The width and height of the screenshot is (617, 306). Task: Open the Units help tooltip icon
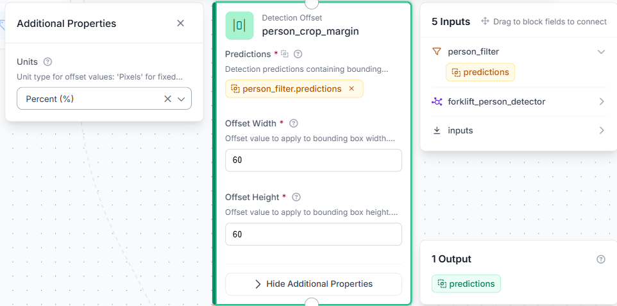coord(48,62)
